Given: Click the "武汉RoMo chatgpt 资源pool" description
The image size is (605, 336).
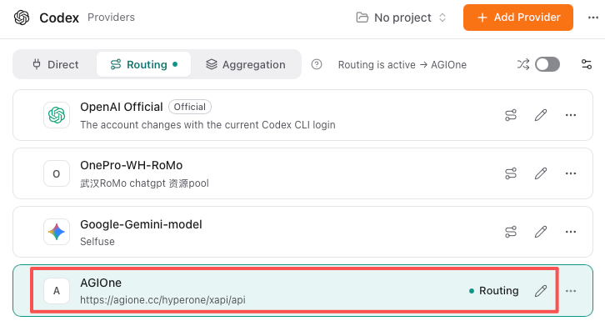Looking at the screenshot, I should click(144, 183).
